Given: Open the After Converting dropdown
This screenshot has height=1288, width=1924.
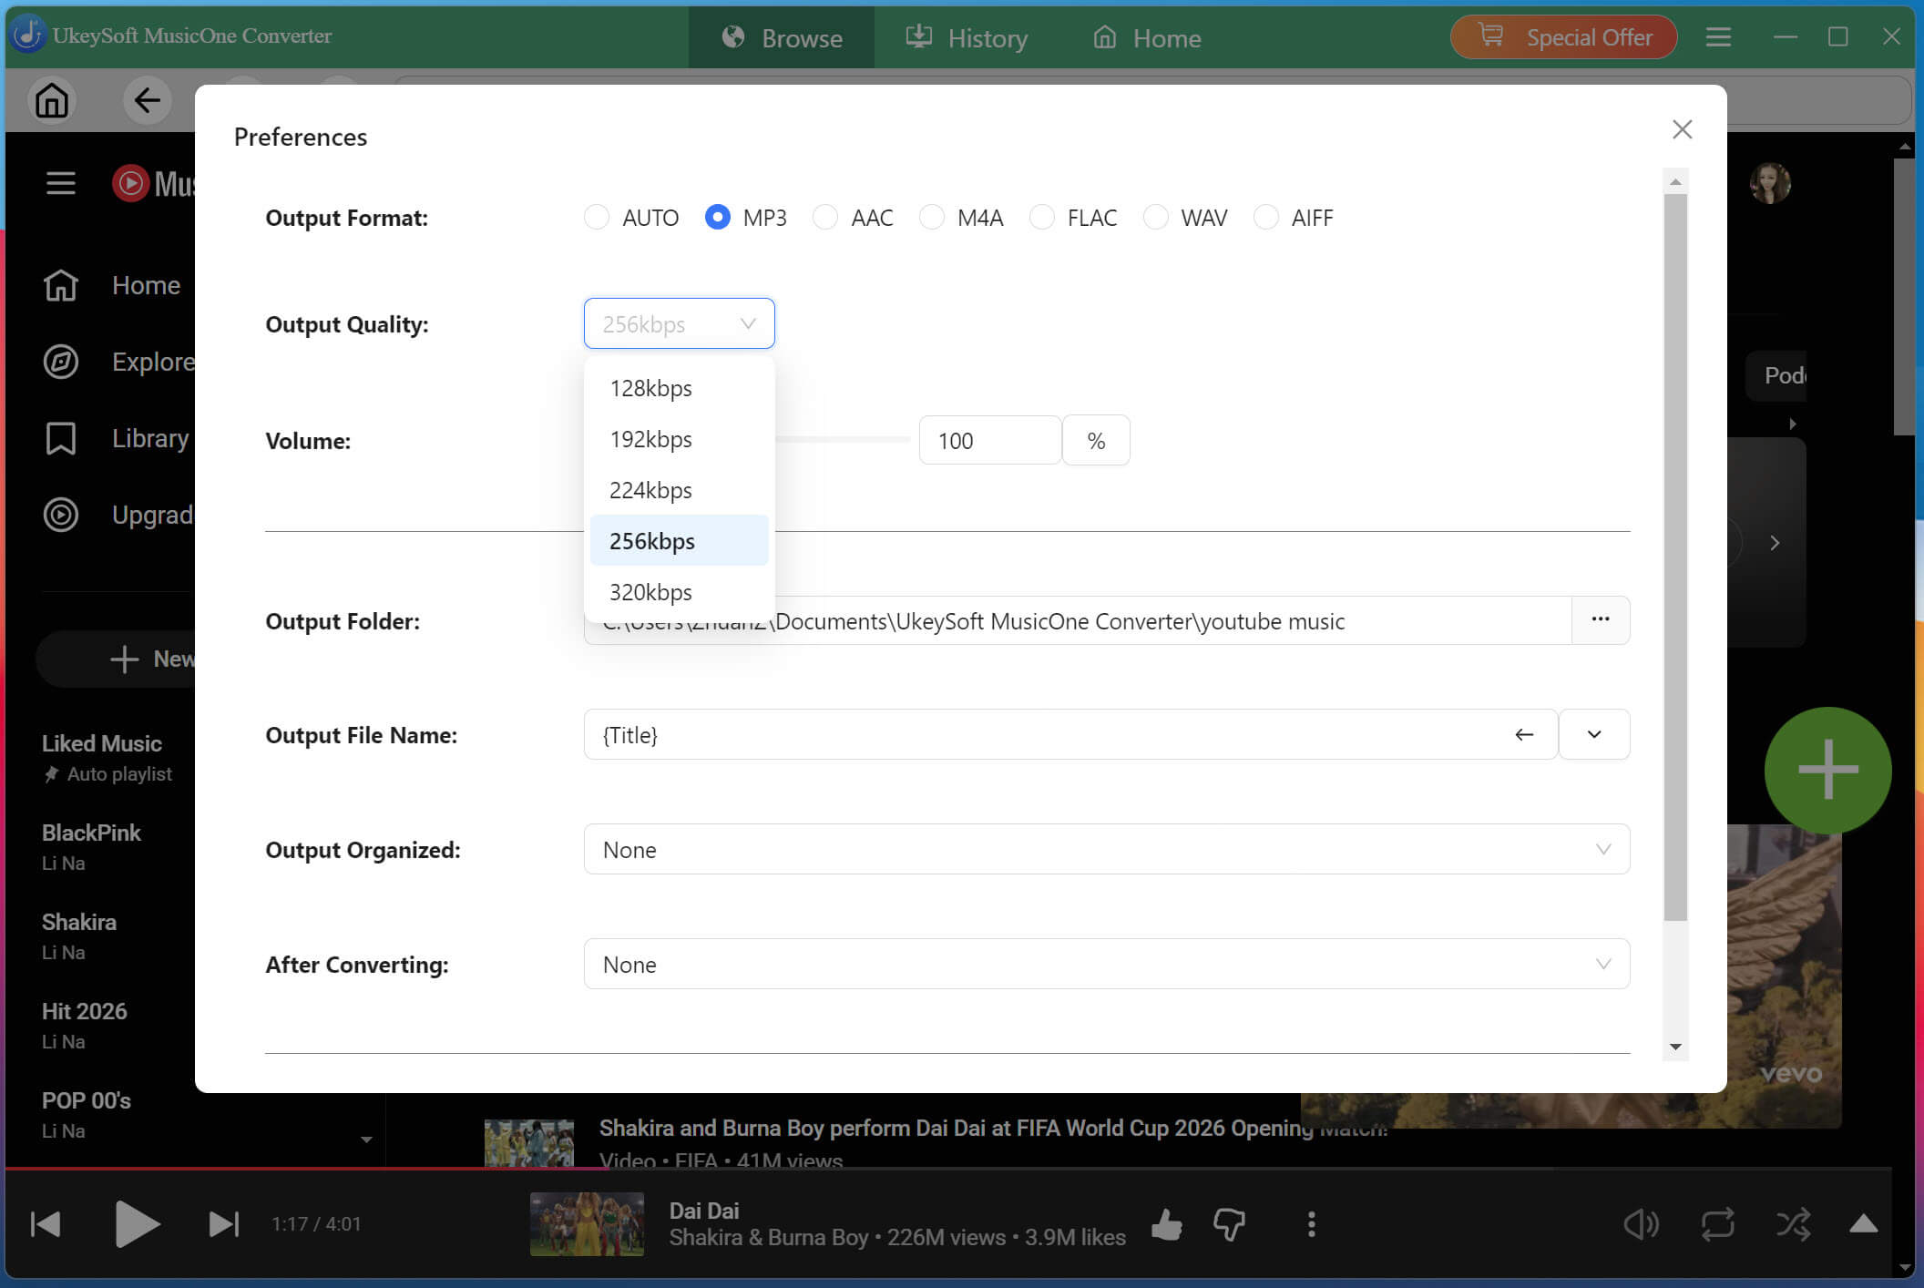Looking at the screenshot, I should click(x=1106, y=964).
